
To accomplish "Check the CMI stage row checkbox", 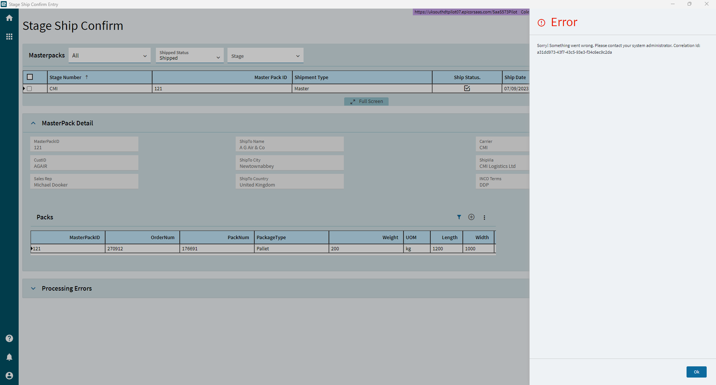I will 29,88.
